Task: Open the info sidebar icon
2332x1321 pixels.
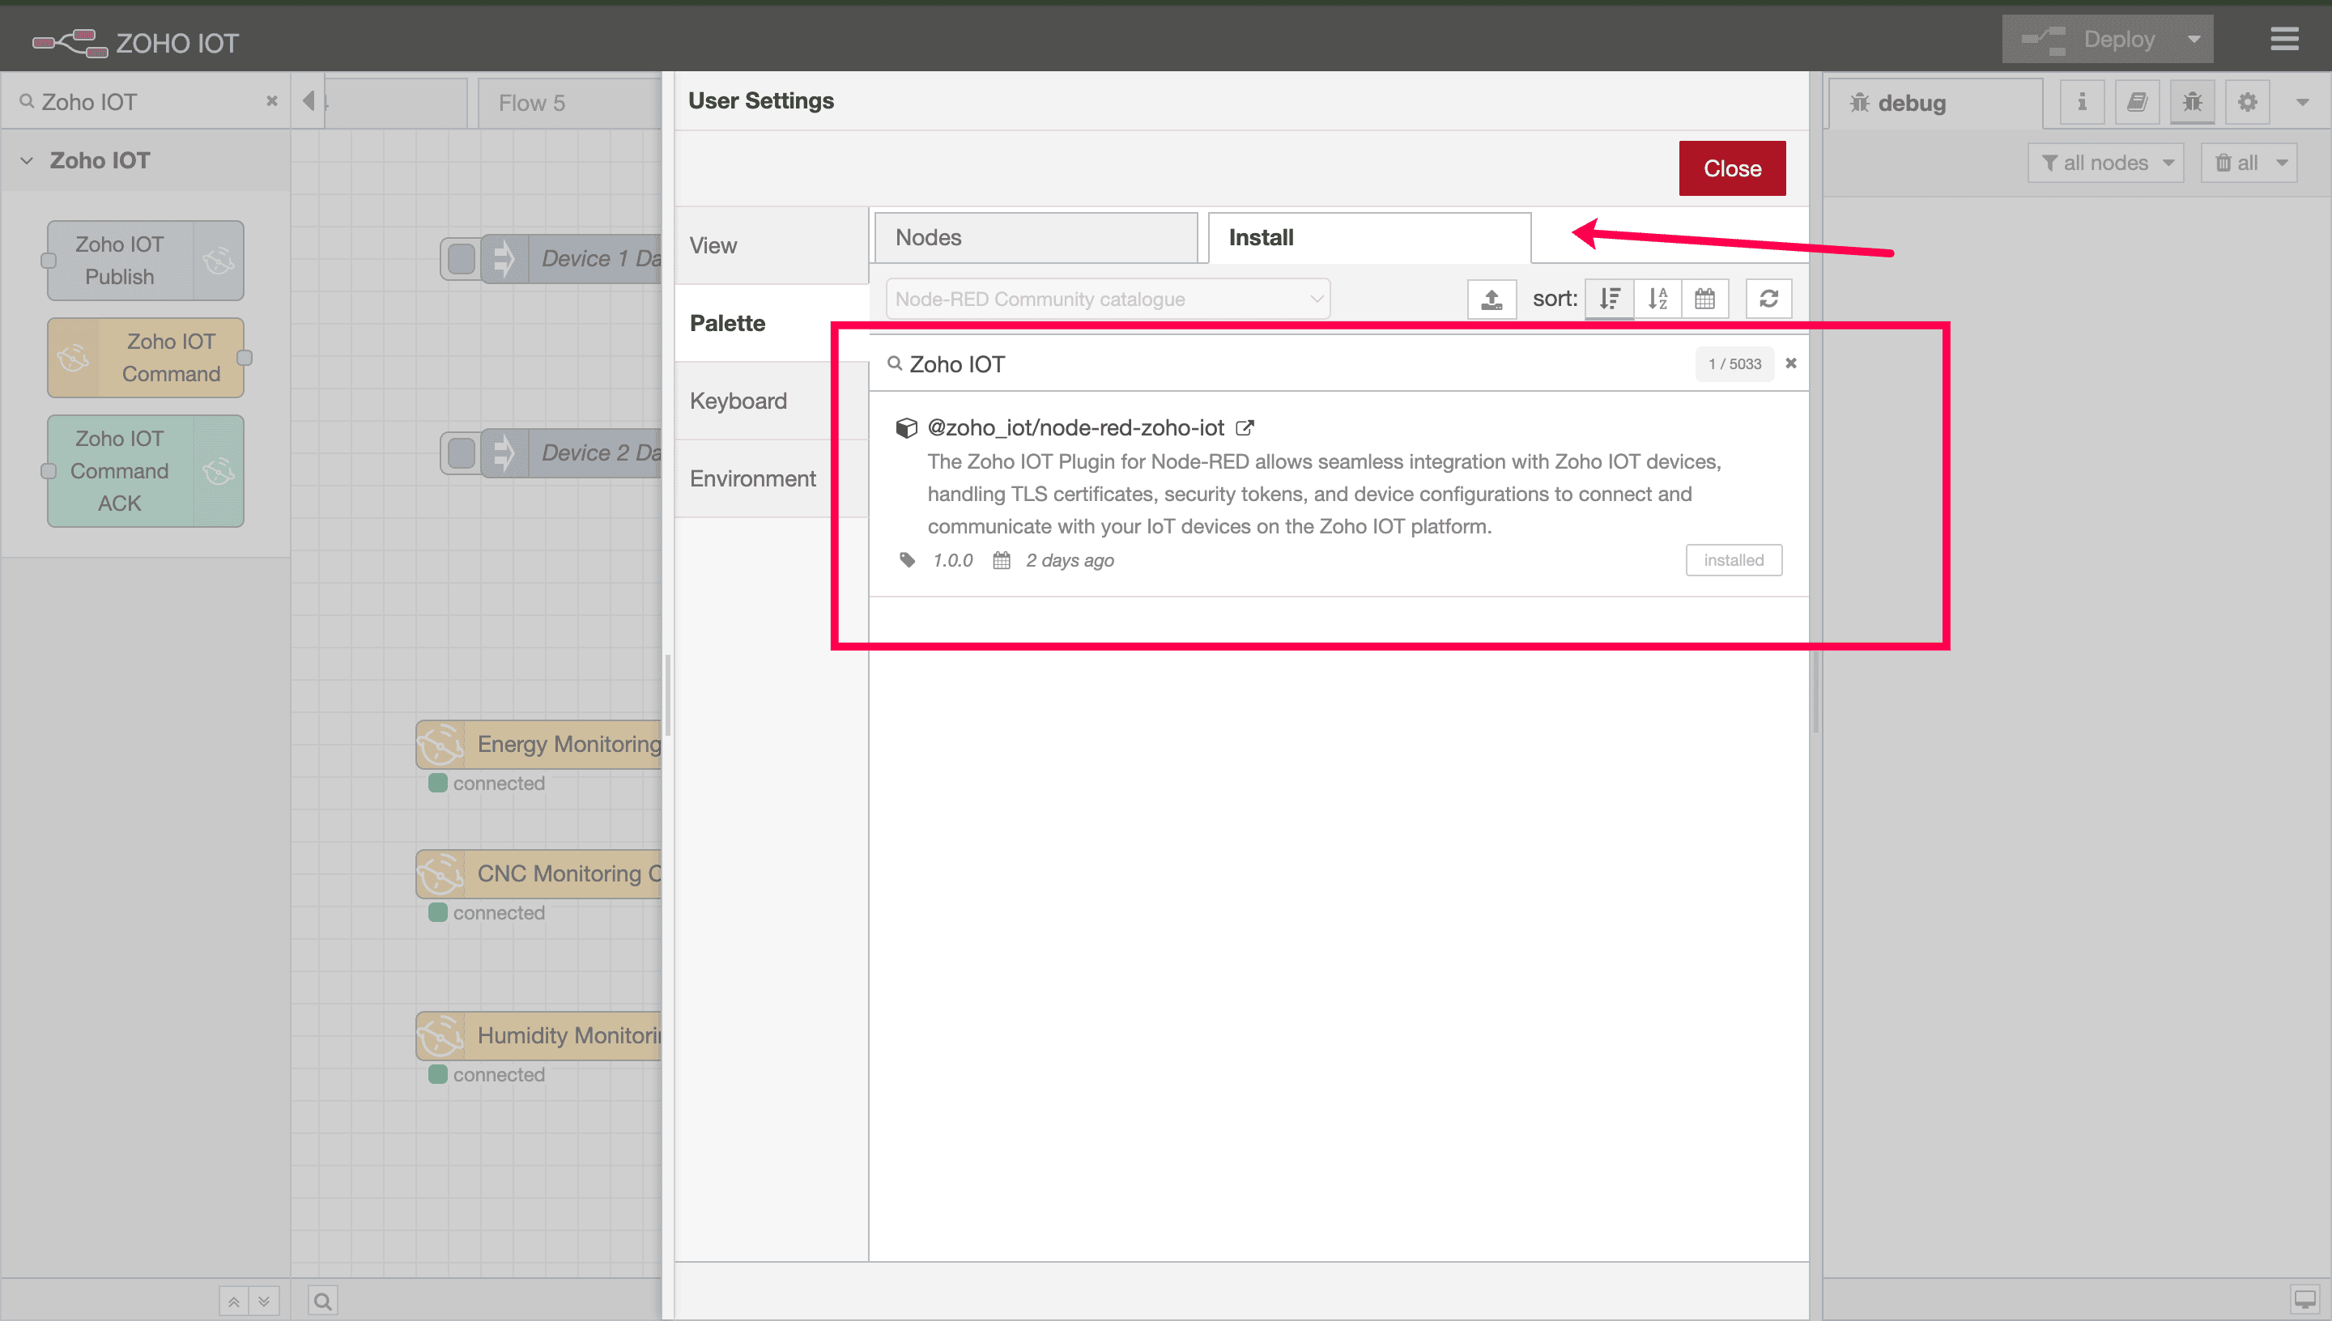Action: click(2082, 102)
